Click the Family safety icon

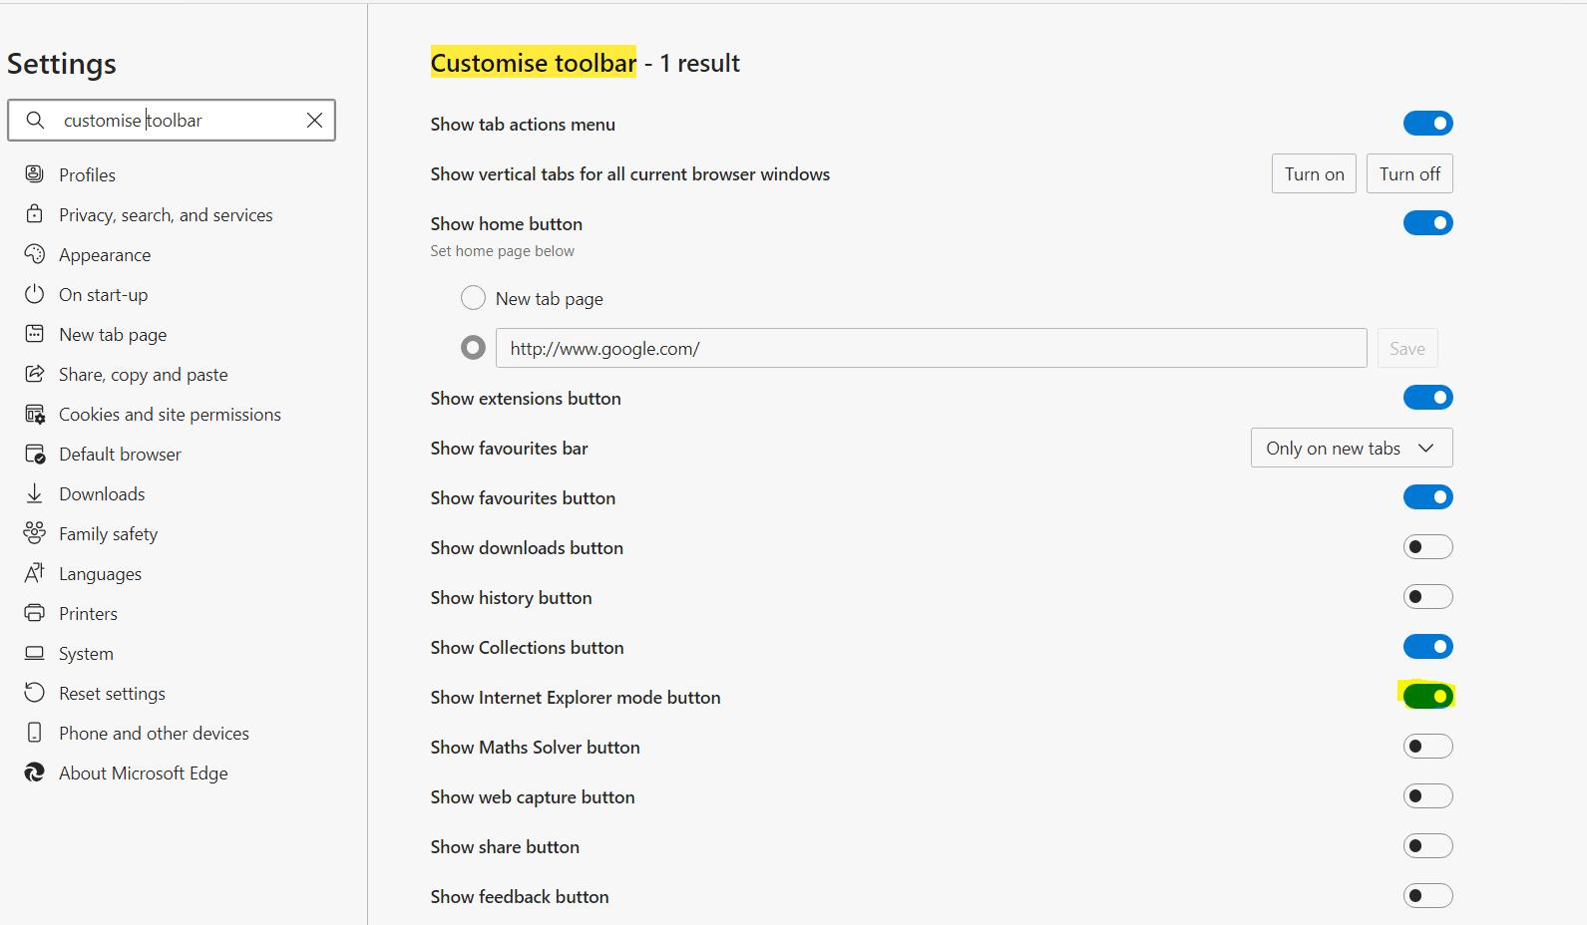tap(35, 533)
